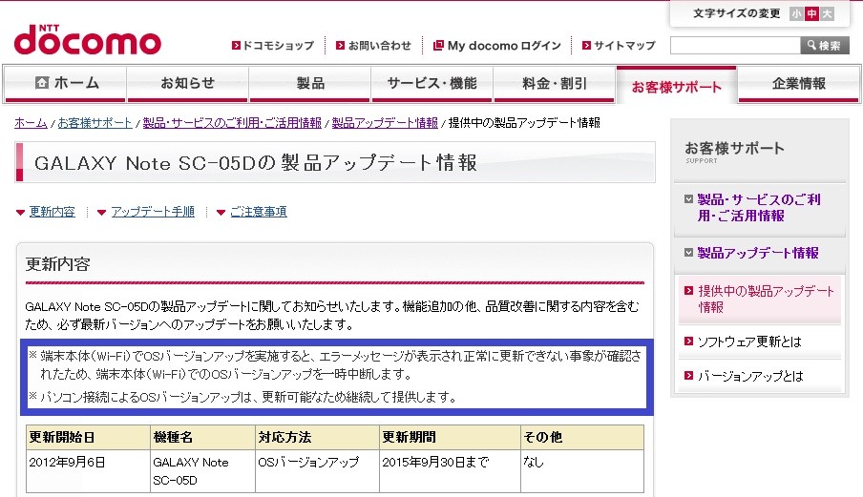863x497 pixels.
Task: Open sidebar ソフトウェア更新とは link
Action: tap(749, 342)
